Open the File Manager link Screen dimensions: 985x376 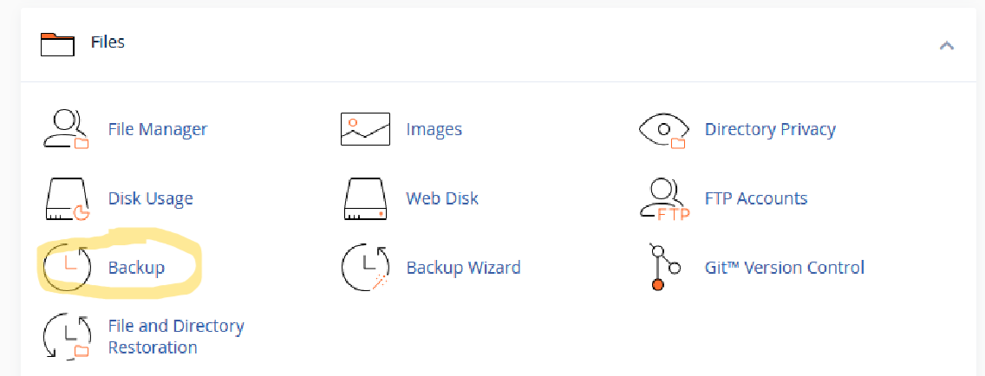coord(157,129)
